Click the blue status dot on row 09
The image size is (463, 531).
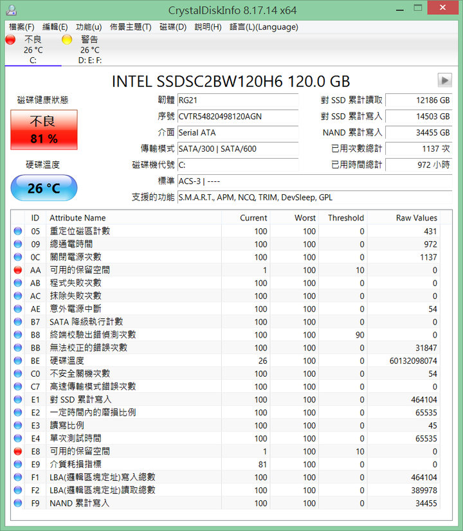click(x=18, y=244)
